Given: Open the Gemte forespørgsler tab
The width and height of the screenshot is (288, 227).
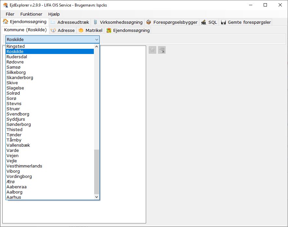Looking at the screenshot, I should click(x=245, y=22).
